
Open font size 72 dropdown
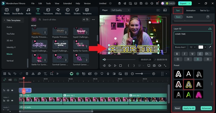(193, 47)
